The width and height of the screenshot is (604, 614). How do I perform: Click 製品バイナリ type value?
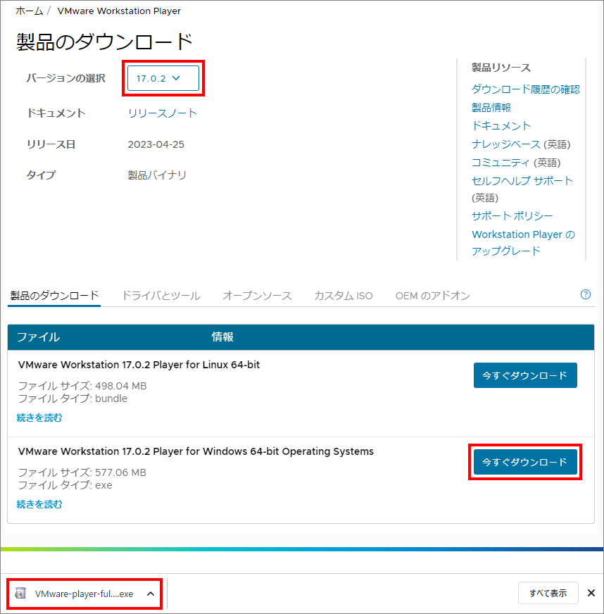157,175
